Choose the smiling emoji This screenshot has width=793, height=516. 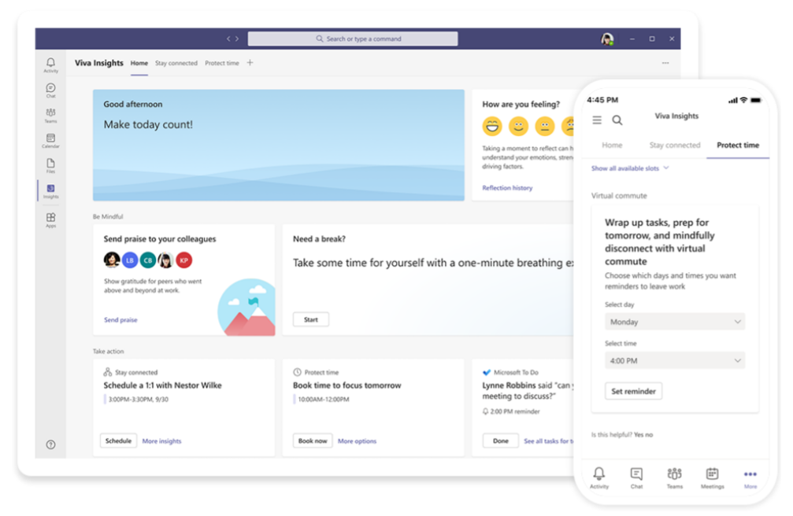click(x=518, y=126)
